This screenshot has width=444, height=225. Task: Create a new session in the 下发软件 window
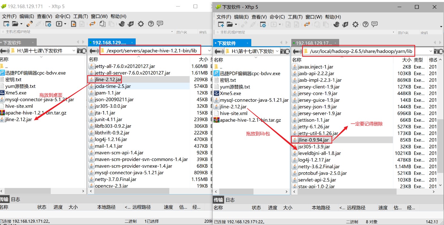(x=221, y=25)
